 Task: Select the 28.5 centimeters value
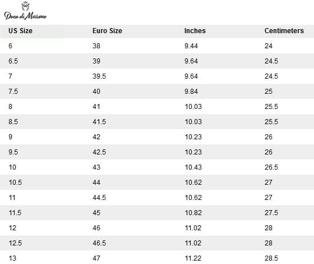(x=271, y=258)
